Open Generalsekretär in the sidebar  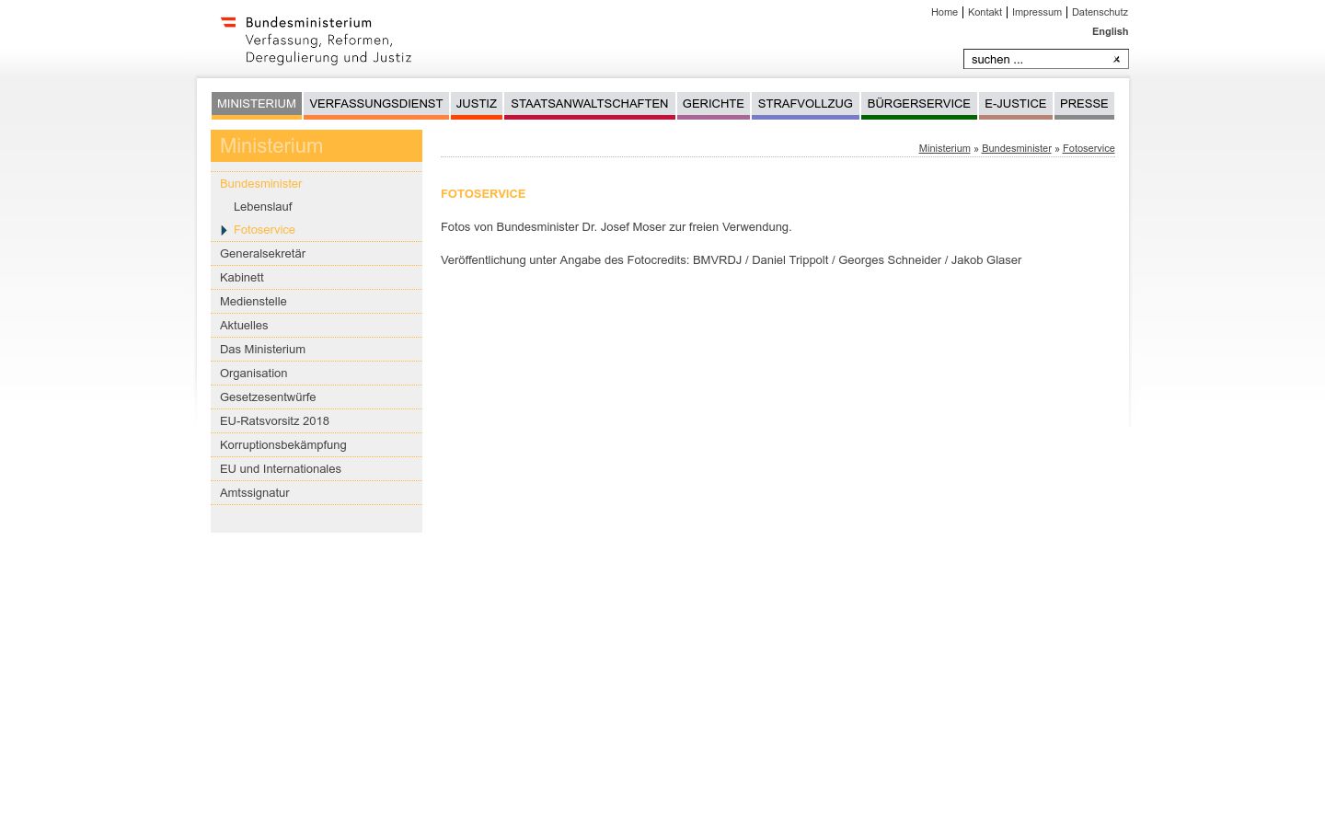point(317,254)
